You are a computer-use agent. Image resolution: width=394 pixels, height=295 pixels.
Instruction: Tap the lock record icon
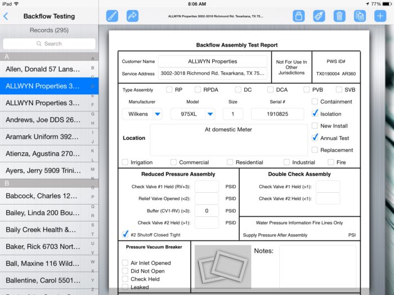(x=299, y=16)
